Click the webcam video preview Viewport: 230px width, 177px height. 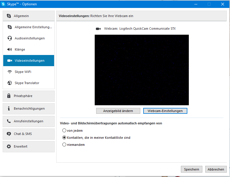pos(142,70)
